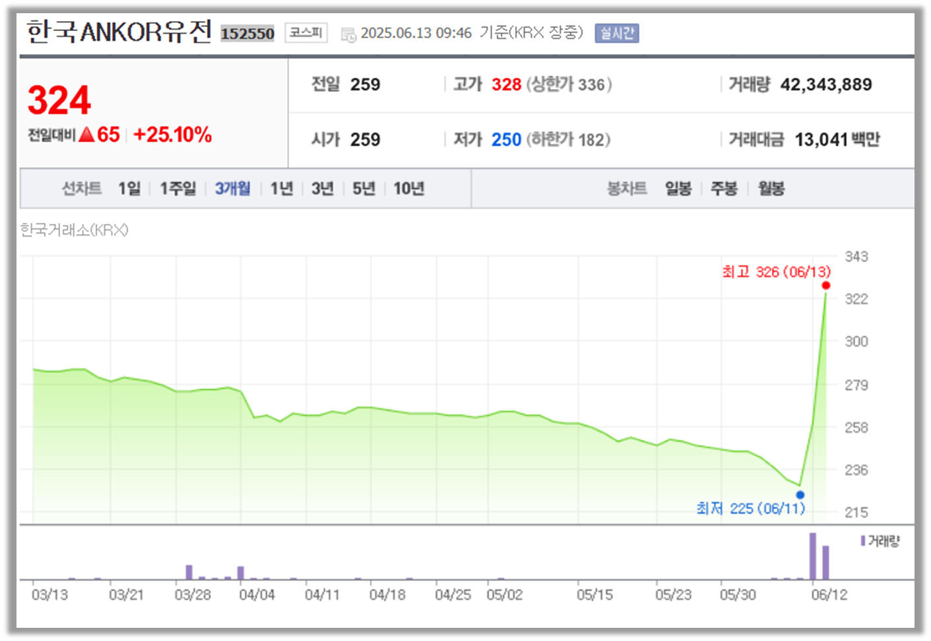Image resolution: width=931 pixels, height=641 pixels.
Task: Click the 실시간 real-time badge
Action: click(617, 33)
